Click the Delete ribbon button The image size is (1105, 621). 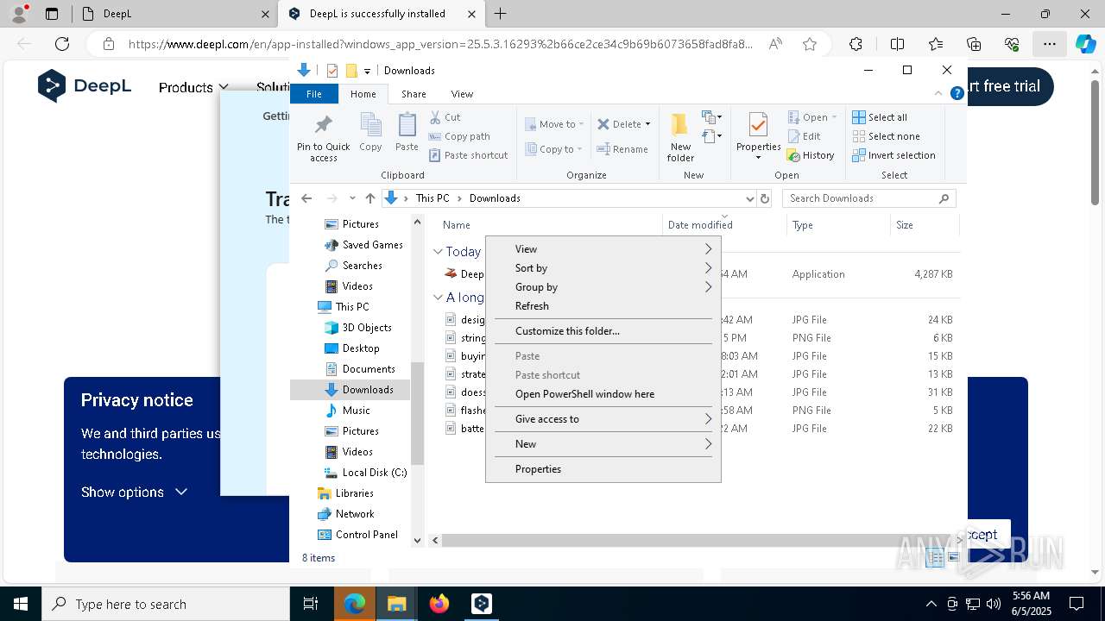click(x=624, y=124)
